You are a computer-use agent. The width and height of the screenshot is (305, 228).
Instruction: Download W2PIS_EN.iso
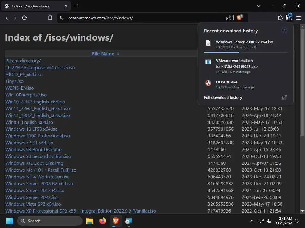(x=19, y=88)
